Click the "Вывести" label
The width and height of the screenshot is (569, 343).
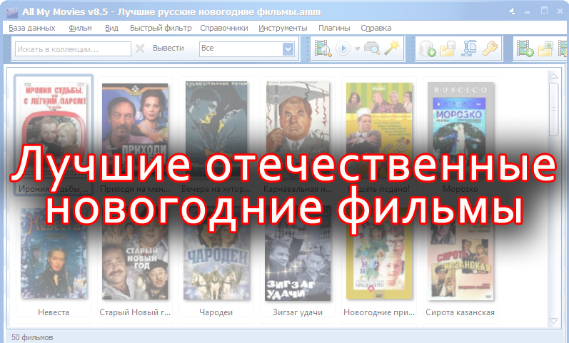[x=168, y=48]
